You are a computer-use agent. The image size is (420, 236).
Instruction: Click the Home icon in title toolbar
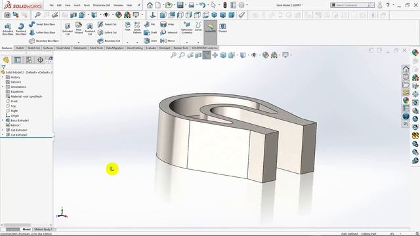click(150, 5)
